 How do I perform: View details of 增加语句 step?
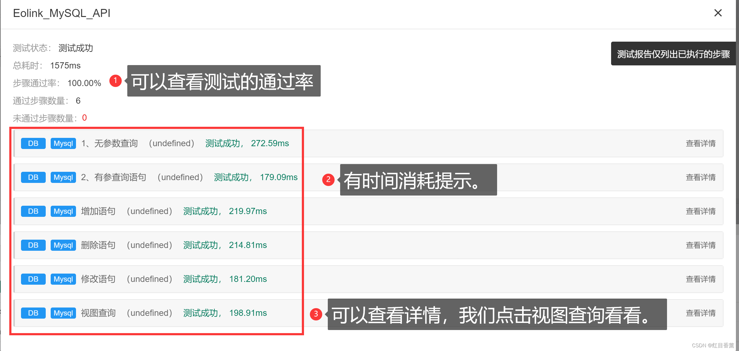click(700, 211)
